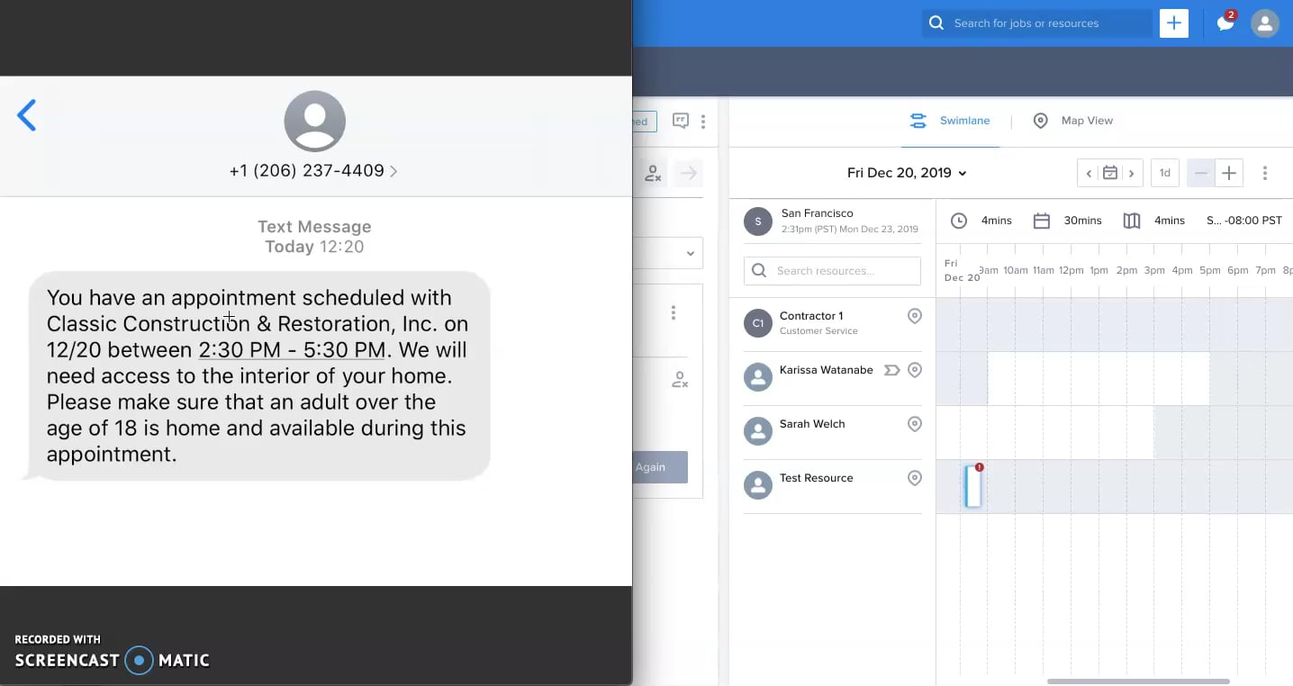Expand the dropdown in the left job panel
Image resolution: width=1293 pixels, height=686 pixels.
point(690,253)
